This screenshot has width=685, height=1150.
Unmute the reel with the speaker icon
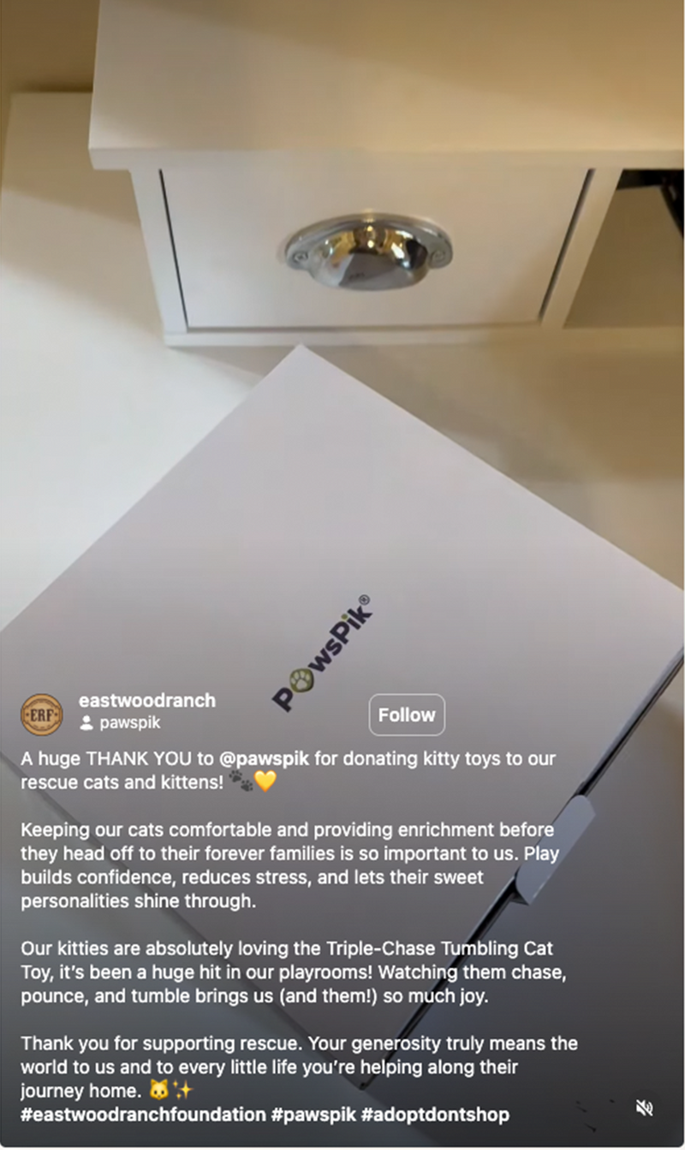click(x=644, y=1110)
